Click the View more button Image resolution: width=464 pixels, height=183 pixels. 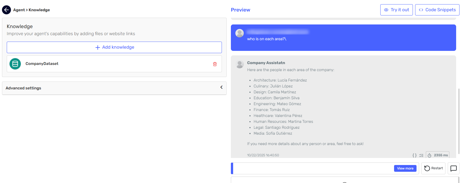(405, 168)
